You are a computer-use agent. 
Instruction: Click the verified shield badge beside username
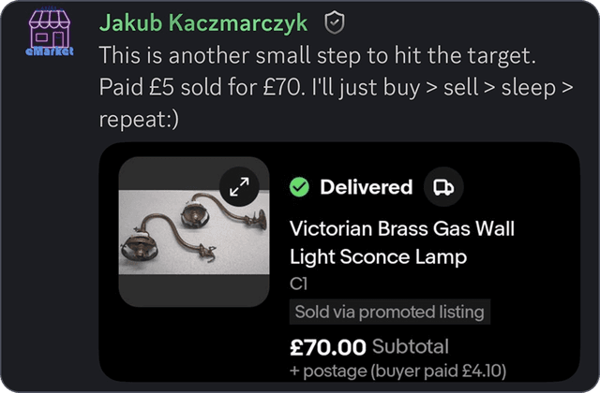click(x=335, y=22)
